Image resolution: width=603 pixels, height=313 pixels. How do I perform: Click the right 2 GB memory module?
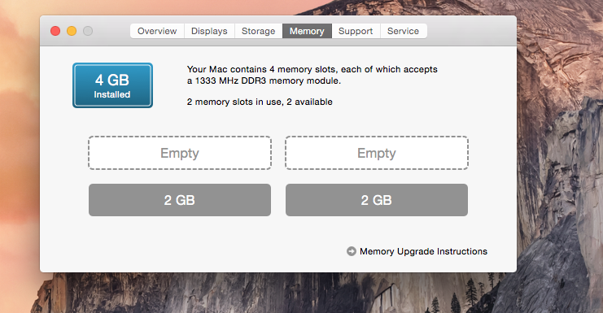tap(377, 200)
